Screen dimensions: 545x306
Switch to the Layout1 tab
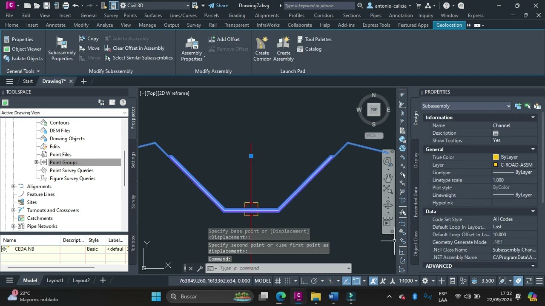tap(54, 280)
